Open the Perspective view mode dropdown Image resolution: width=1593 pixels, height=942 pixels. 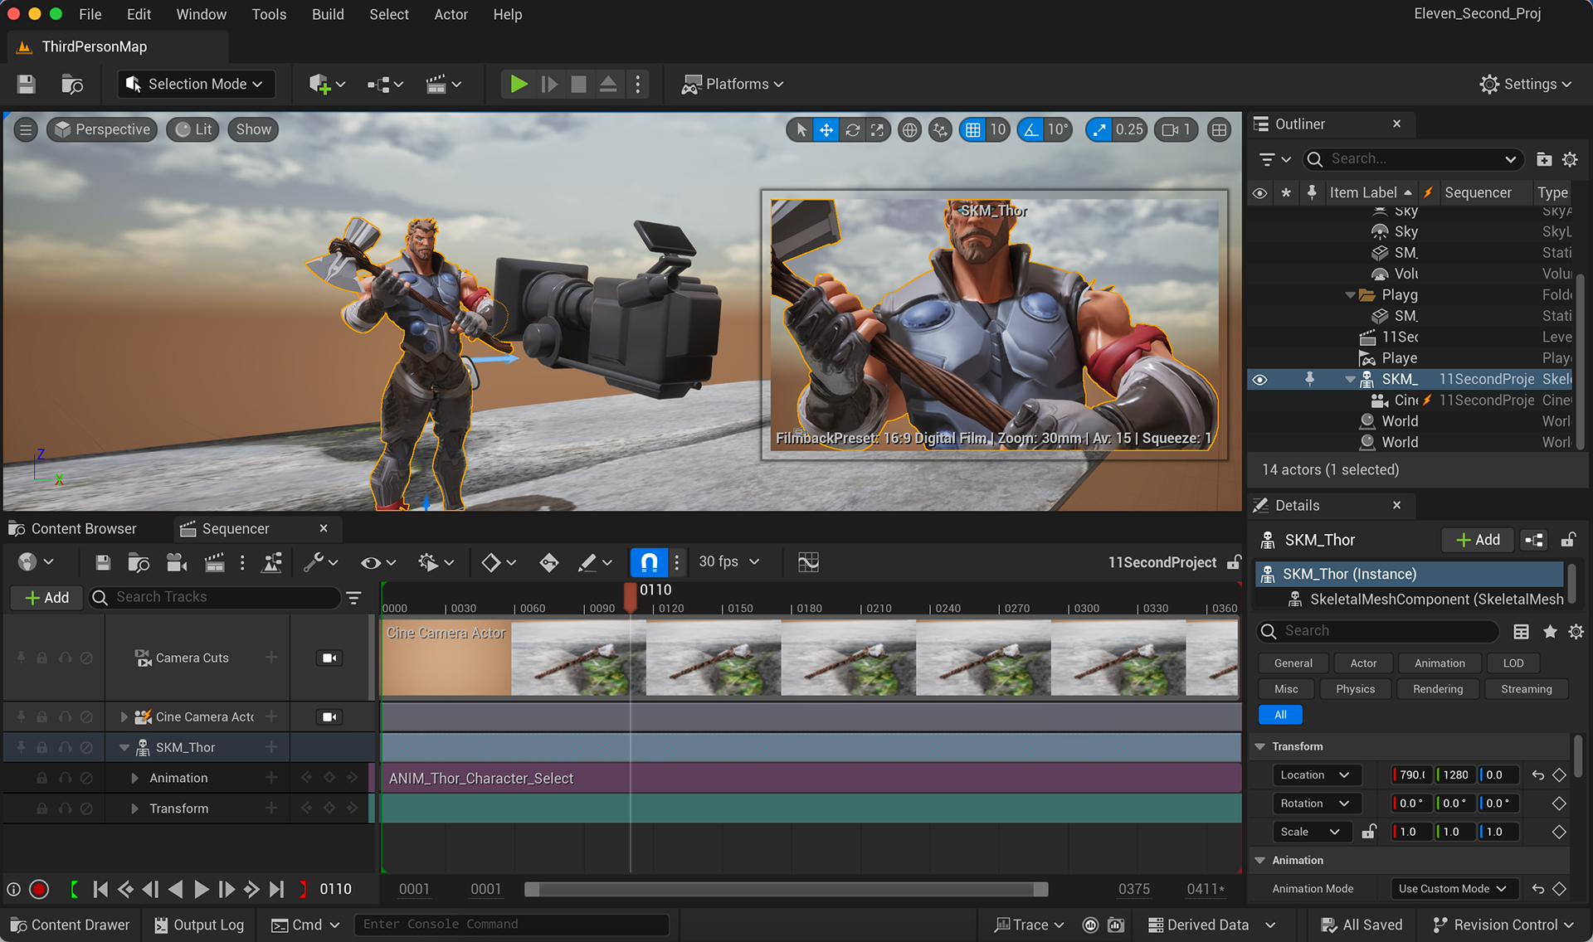[103, 129]
